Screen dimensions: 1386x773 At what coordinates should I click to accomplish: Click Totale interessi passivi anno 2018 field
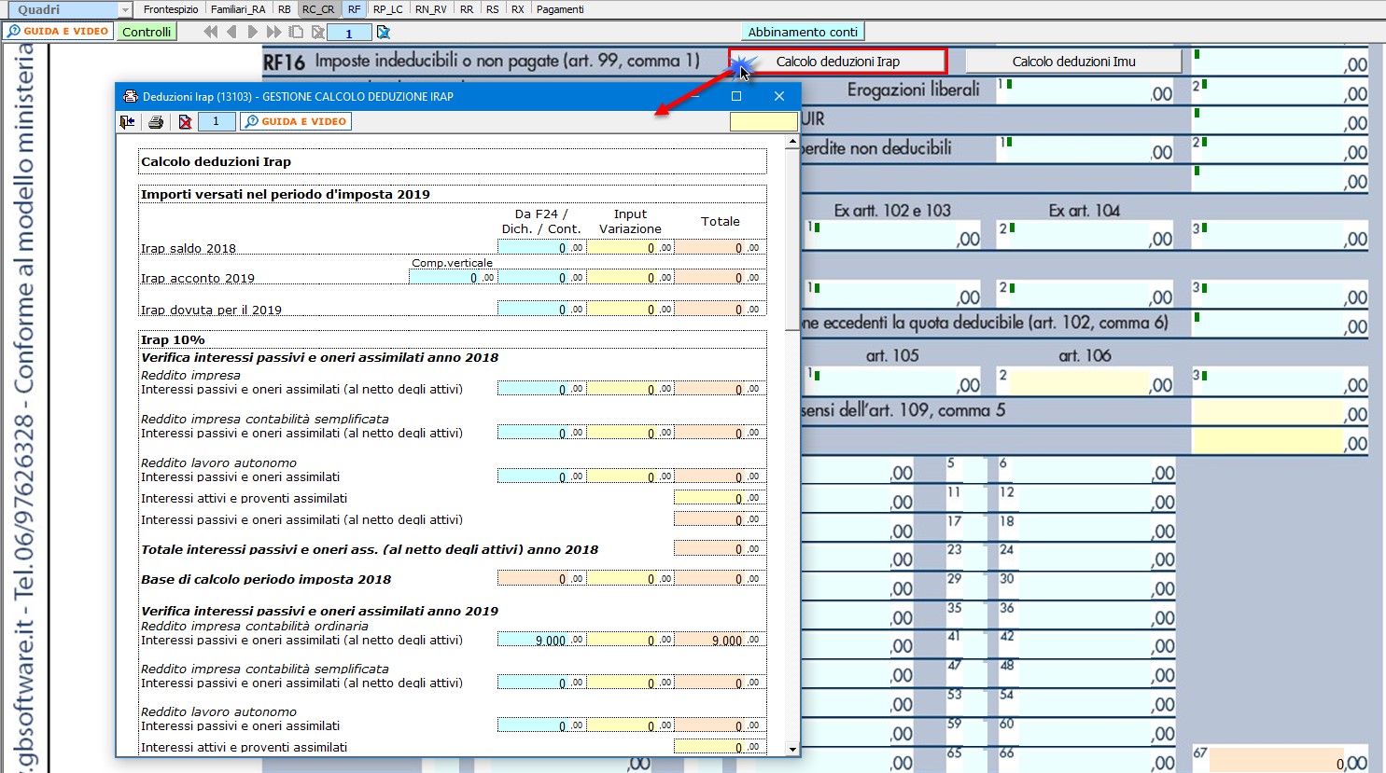tap(718, 548)
